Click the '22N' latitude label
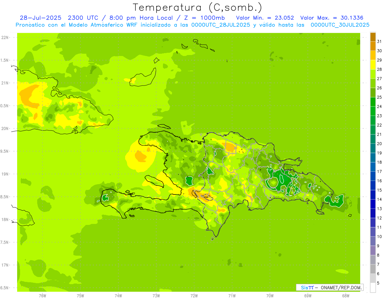388x300 pixels. point(5,38)
